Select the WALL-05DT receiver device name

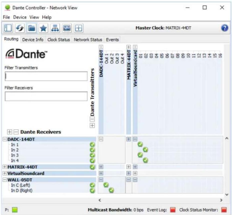(x=20, y=180)
